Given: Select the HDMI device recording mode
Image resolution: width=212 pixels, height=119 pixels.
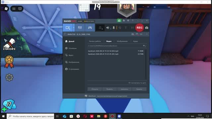Looking at the screenshot, I should click(x=80, y=28).
